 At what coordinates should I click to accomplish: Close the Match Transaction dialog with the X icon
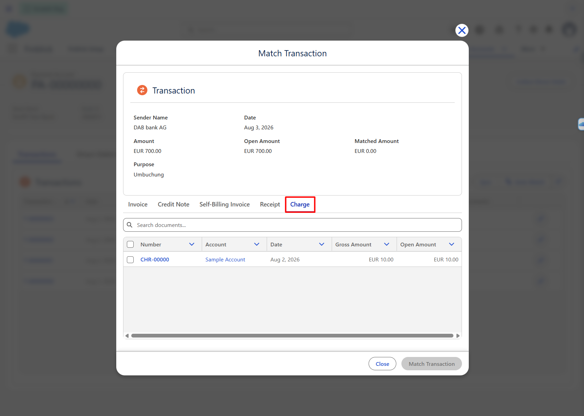(462, 30)
